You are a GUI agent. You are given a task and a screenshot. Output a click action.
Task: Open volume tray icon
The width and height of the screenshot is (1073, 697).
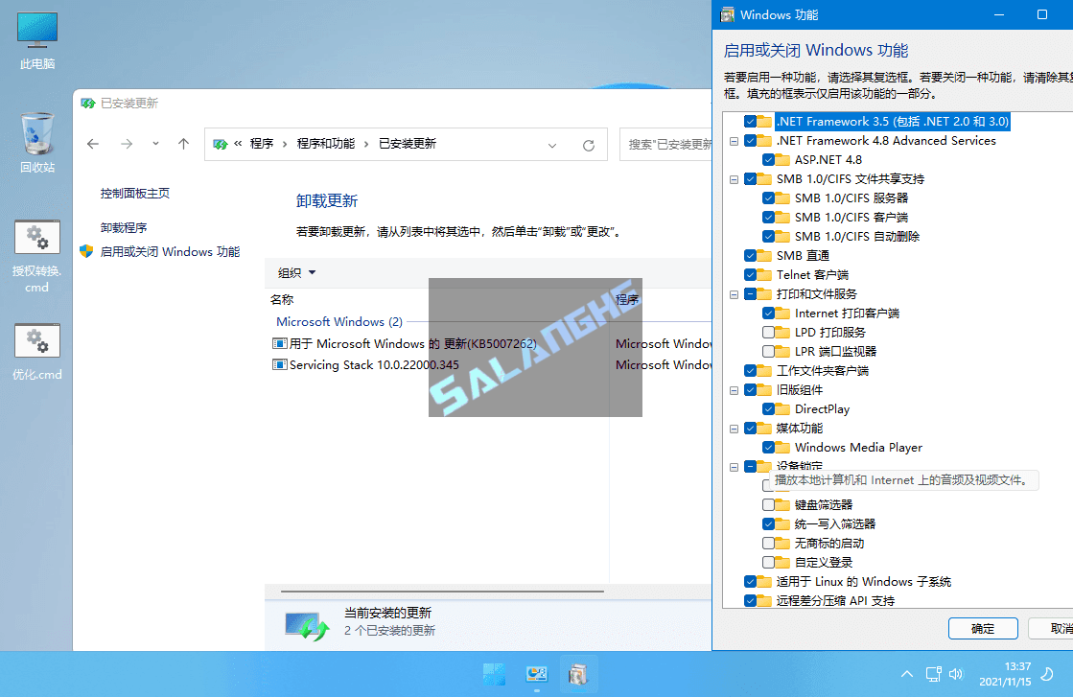pos(956,674)
